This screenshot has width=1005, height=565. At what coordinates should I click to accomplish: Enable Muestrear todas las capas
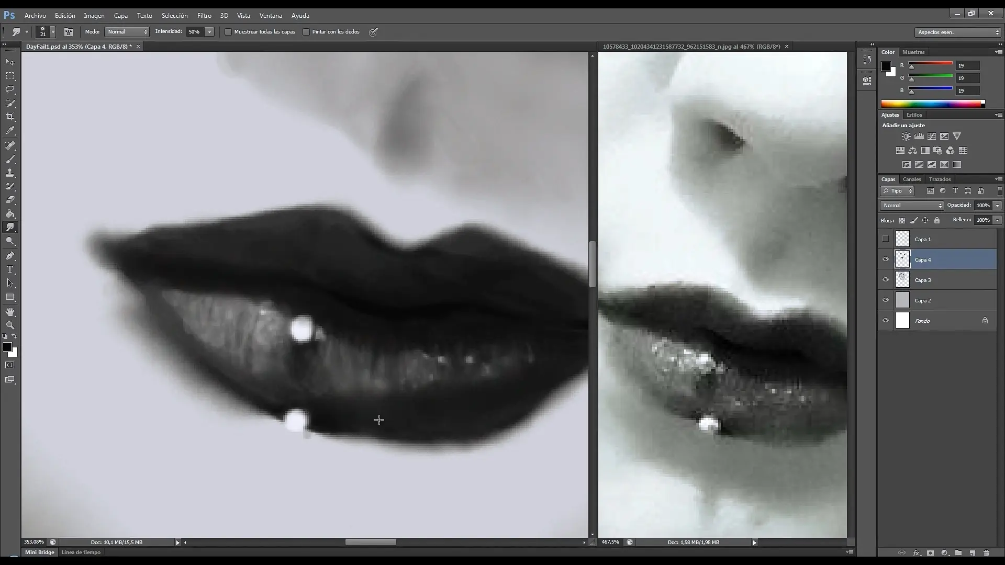[x=228, y=32]
